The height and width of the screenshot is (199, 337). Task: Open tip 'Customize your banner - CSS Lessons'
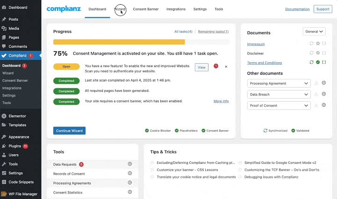[187, 170]
